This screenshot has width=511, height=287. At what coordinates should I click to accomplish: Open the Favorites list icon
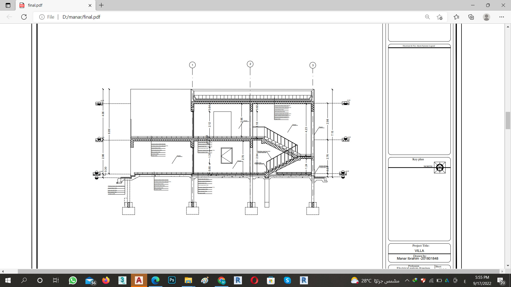(x=456, y=17)
